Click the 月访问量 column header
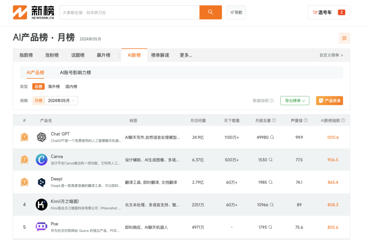This screenshot has width=370, height=240. [x=198, y=120]
